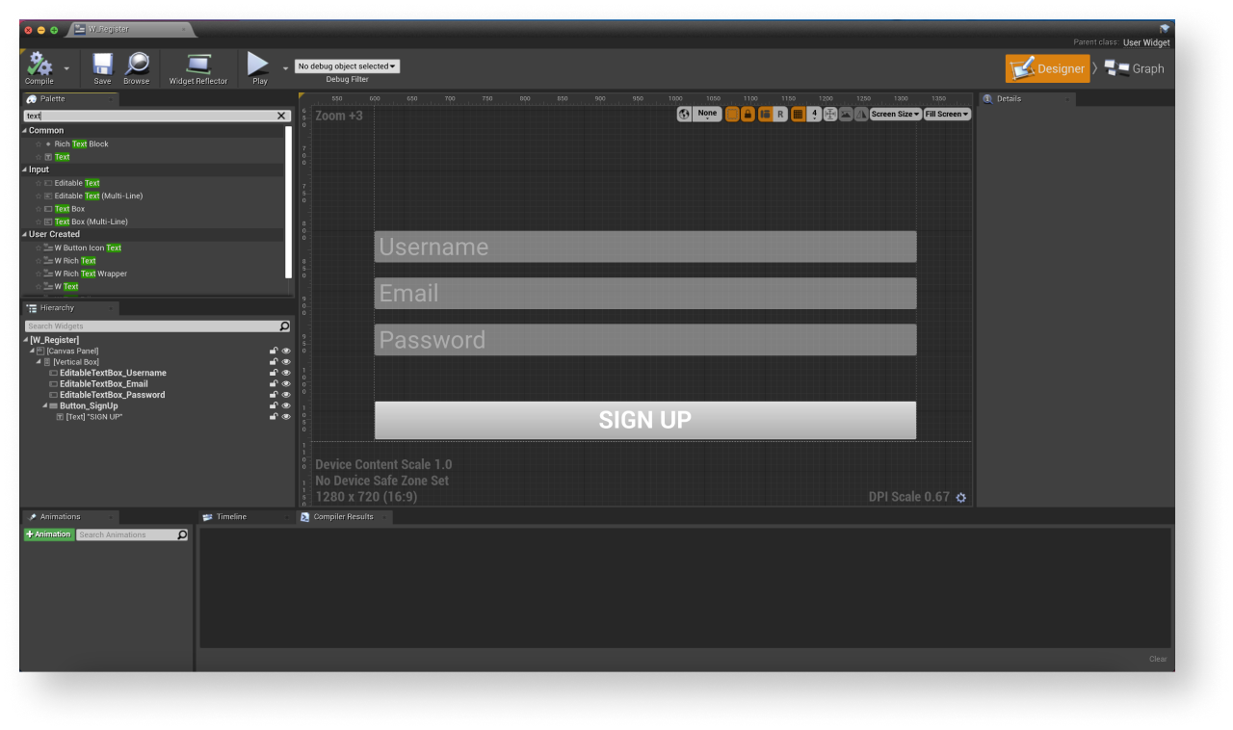The height and width of the screenshot is (730, 1233).
Task: Open DPI Scale settings gear icon
Action: [960, 498]
